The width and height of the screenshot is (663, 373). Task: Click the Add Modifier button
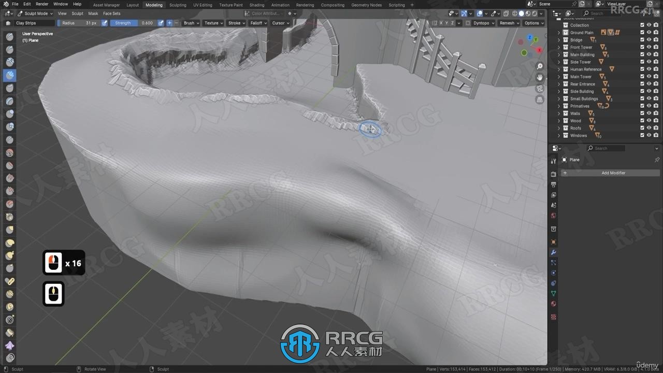[x=611, y=173]
